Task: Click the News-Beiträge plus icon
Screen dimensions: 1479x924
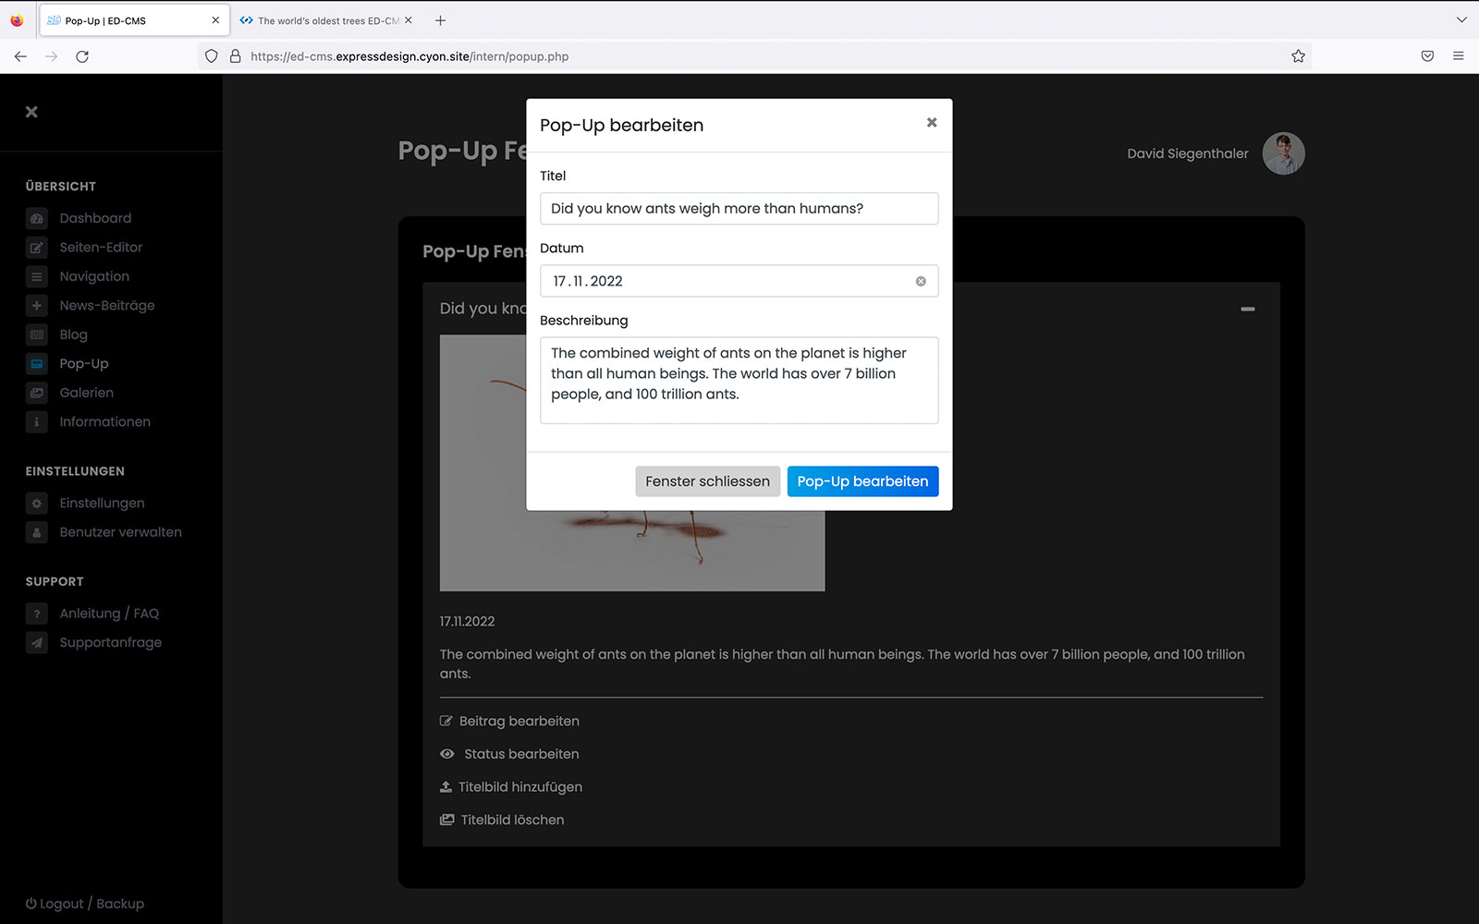Action: pyautogui.click(x=37, y=306)
